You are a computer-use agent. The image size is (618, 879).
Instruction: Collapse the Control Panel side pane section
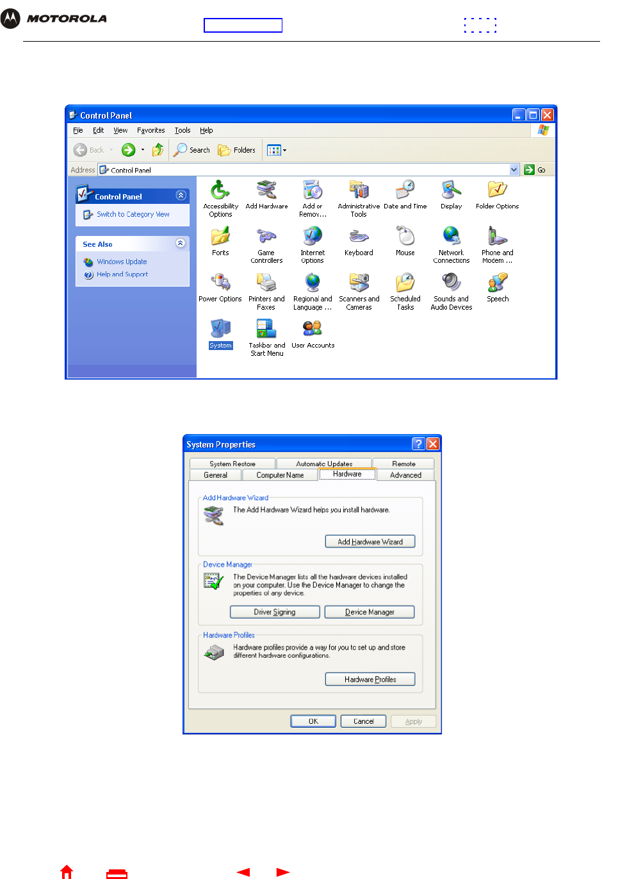pyautogui.click(x=181, y=196)
